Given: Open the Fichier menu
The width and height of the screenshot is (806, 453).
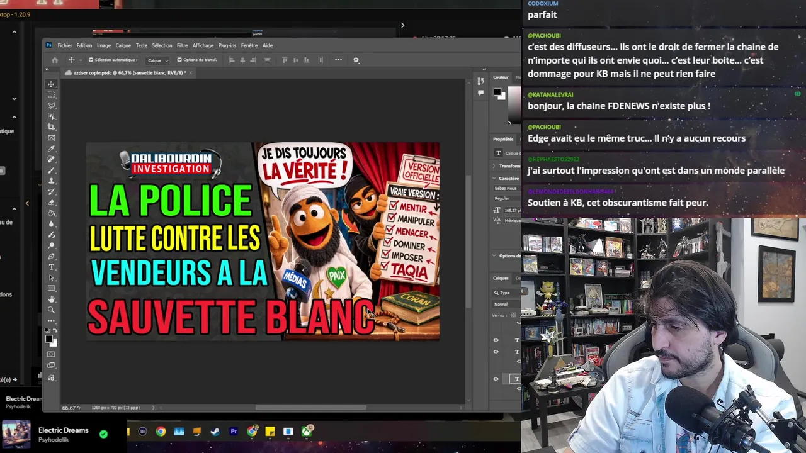Looking at the screenshot, I should point(65,45).
